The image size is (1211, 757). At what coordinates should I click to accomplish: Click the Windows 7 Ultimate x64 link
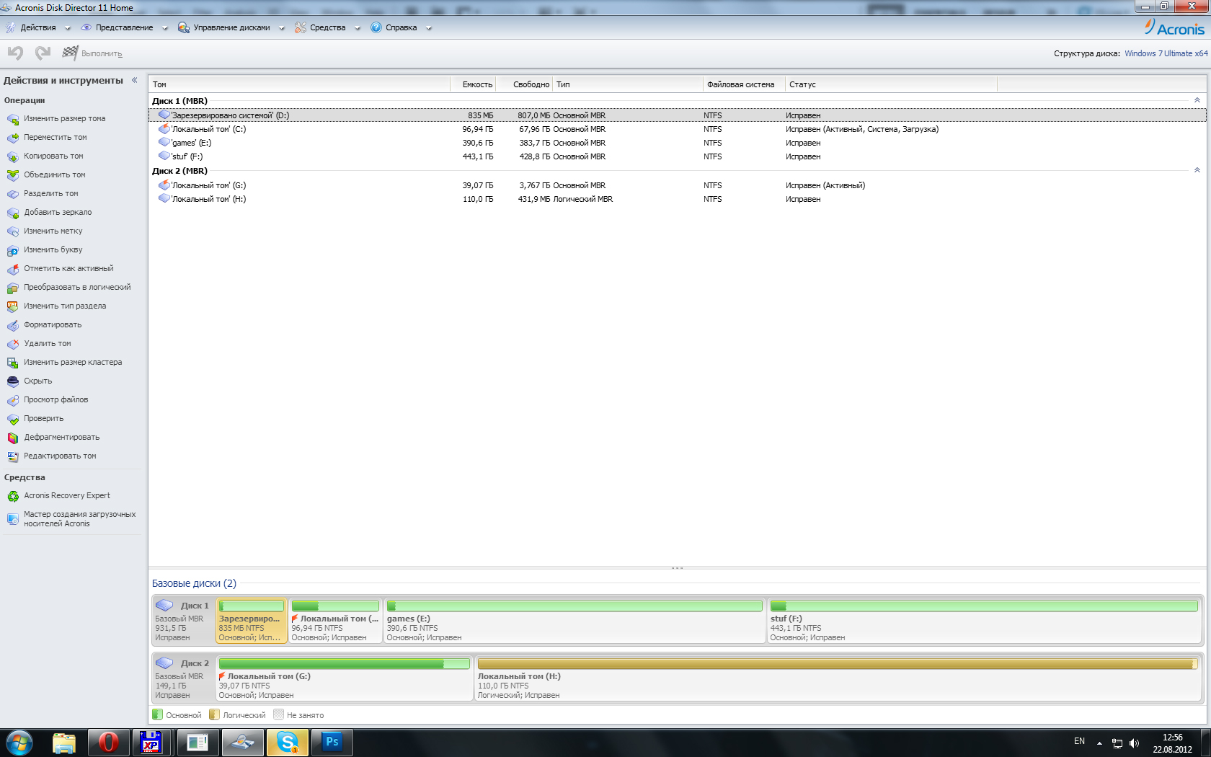point(1166,53)
